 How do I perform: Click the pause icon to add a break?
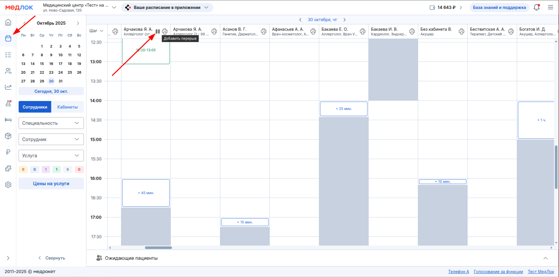click(158, 32)
